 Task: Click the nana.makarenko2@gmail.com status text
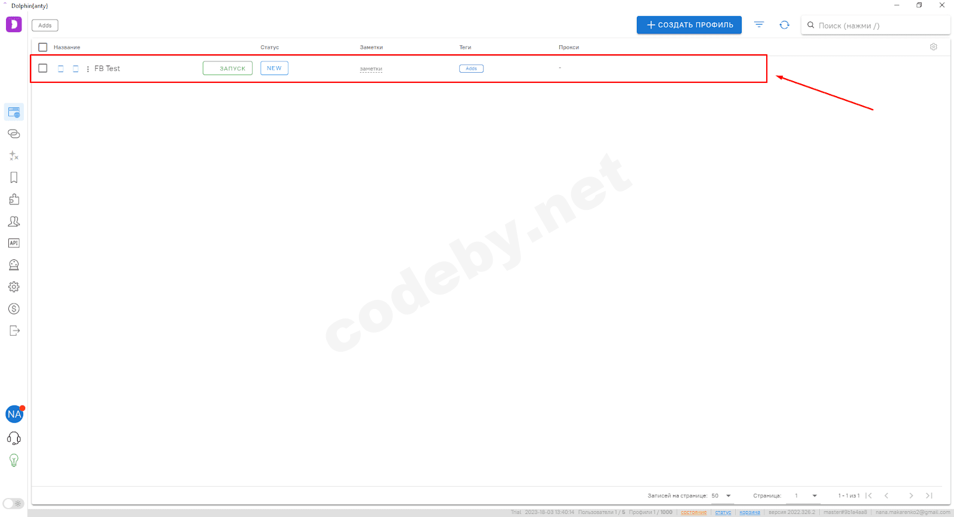(913, 512)
